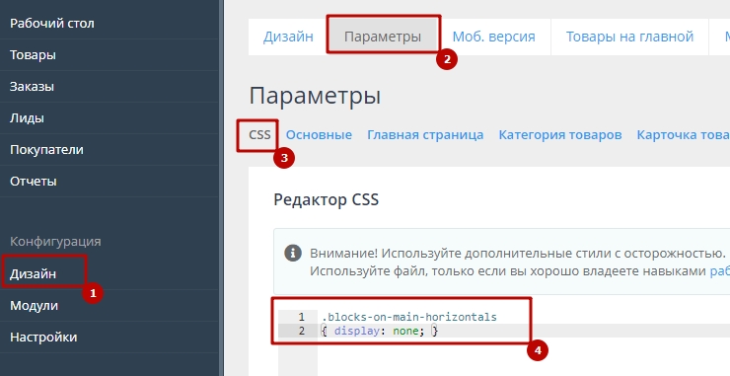The width and height of the screenshot is (730, 376).
Task: Open Модули in the sidebar
Action: coord(34,306)
